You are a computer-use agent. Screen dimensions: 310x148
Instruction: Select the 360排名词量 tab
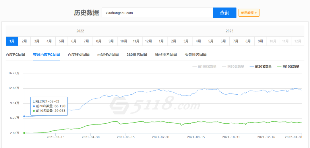tap(137, 55)
